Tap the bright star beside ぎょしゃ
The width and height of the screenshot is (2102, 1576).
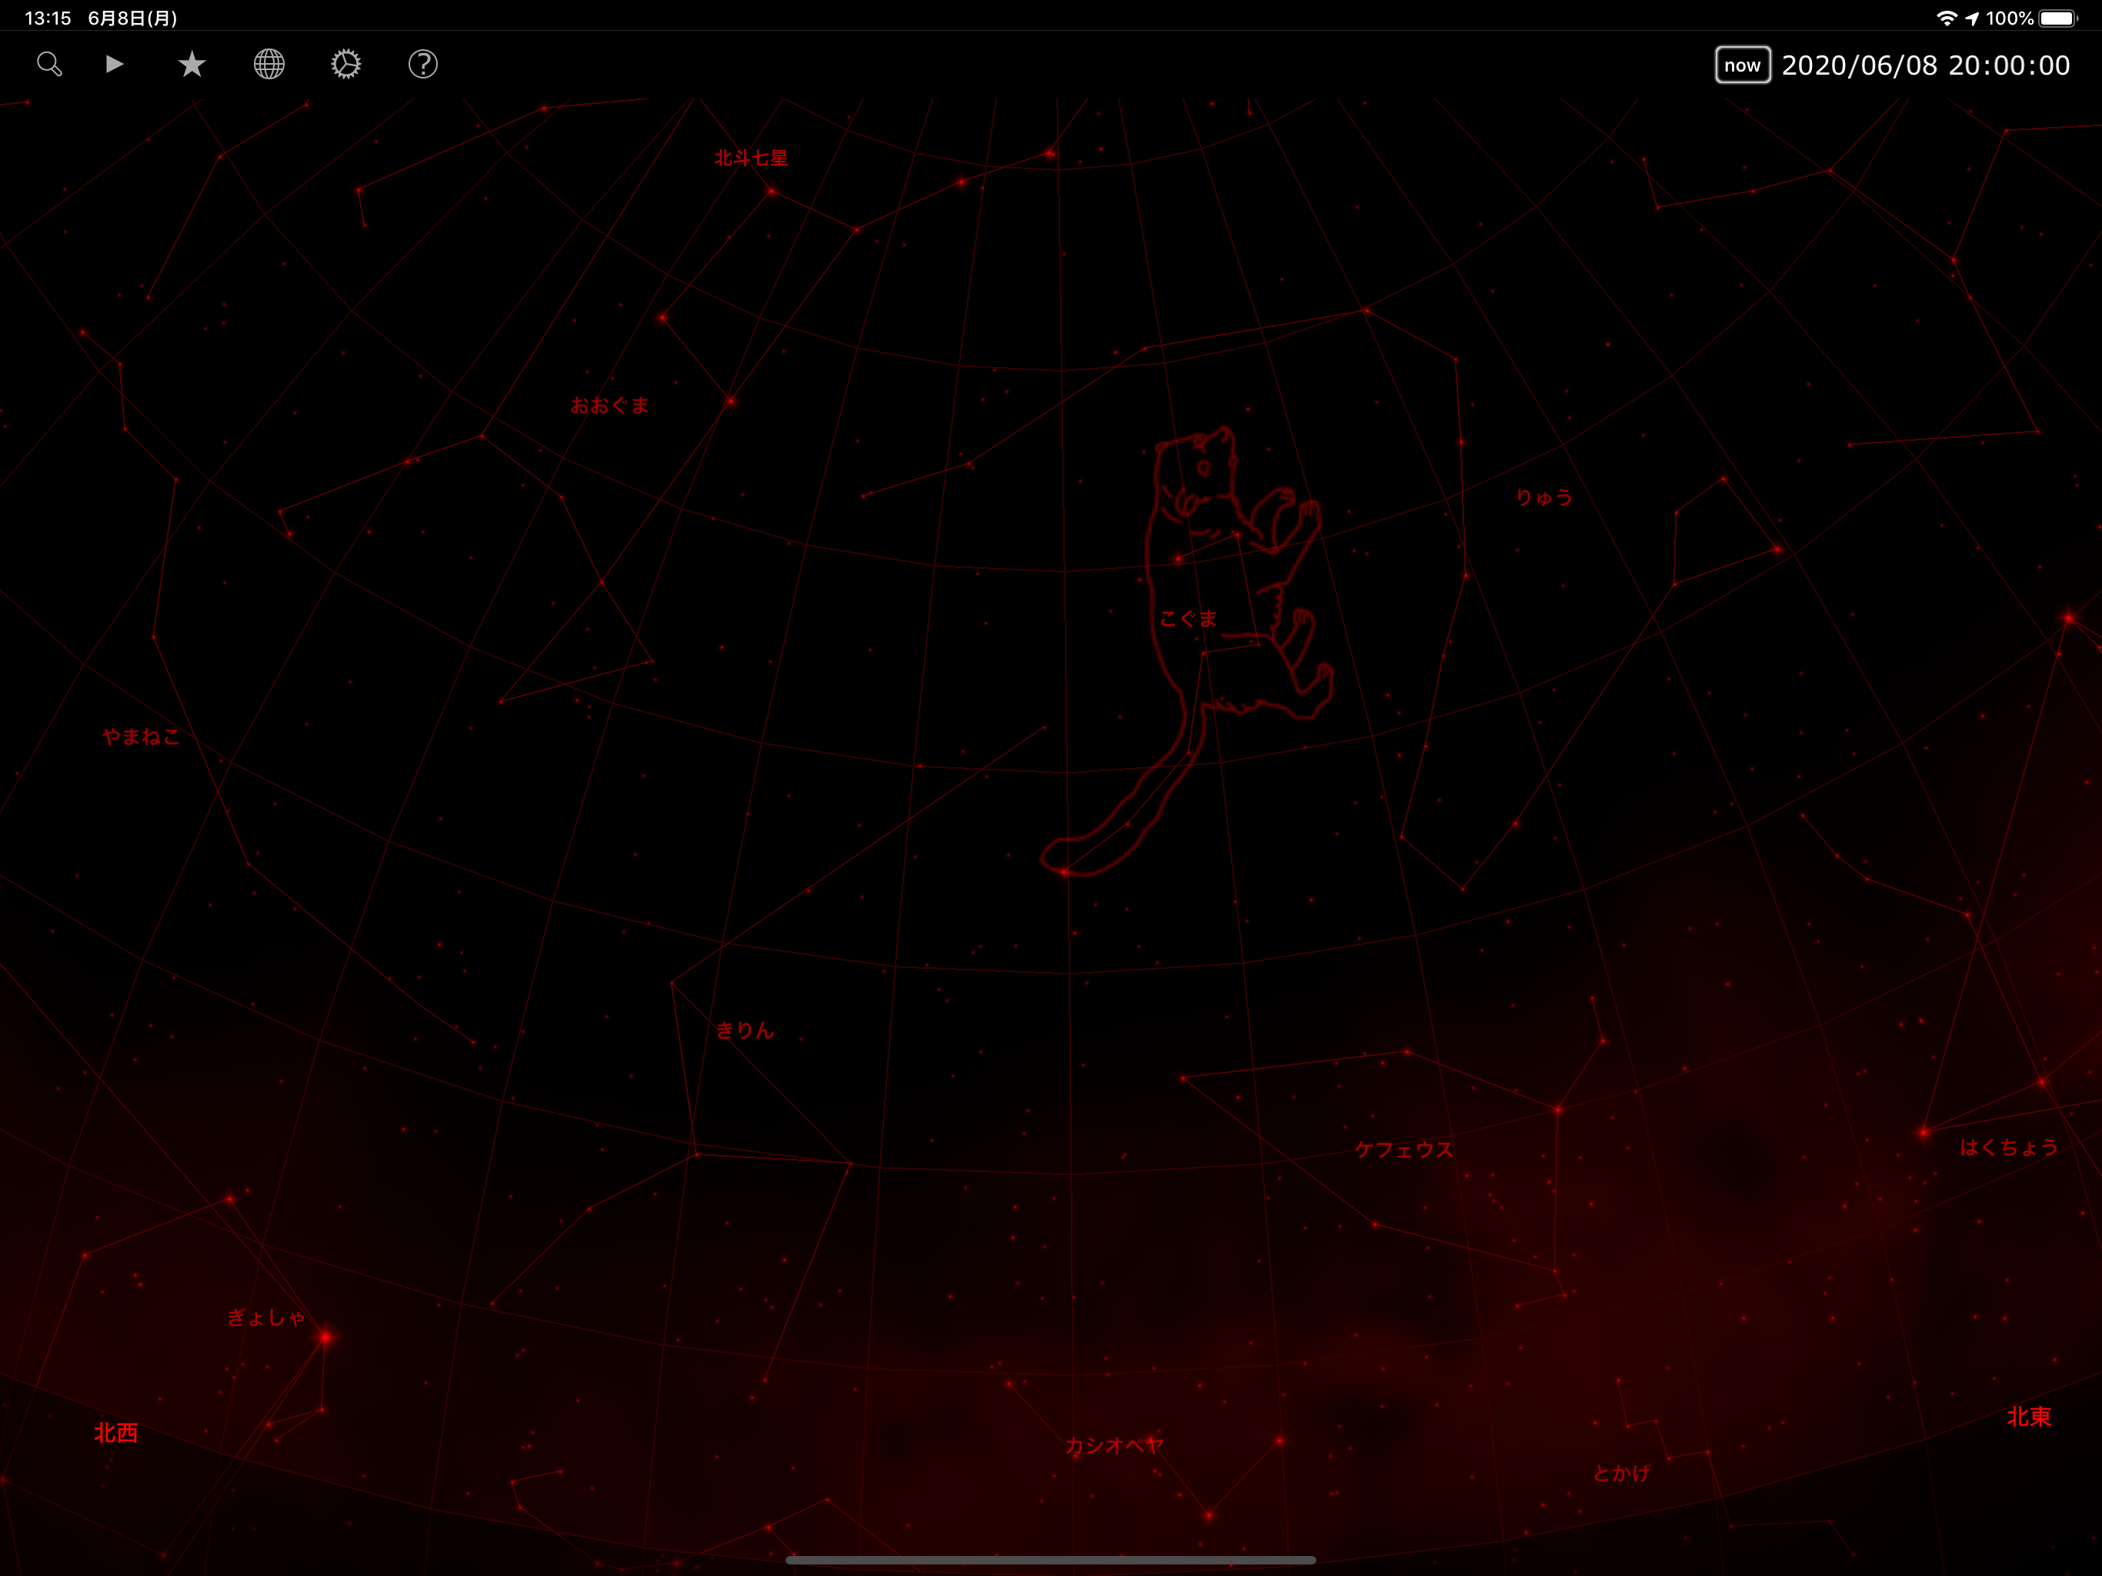pos(326,1337)
